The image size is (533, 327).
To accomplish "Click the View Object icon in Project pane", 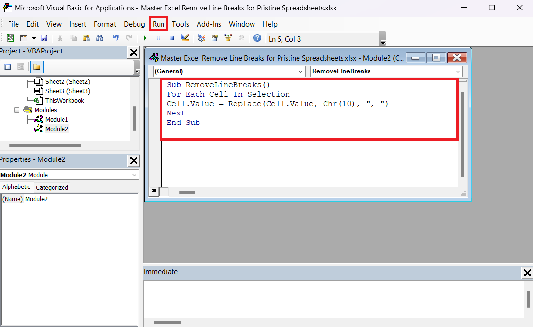I will (20, 67).
